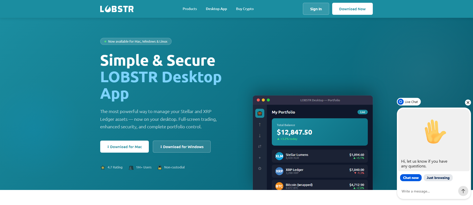Image resolution: width=473 pixels, height=205 pixels.
Task: Focus the Write a message field
Action: click(x=428, y=191)
